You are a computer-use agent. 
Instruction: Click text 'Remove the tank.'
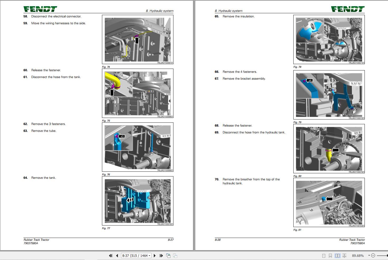coord(44,178)
